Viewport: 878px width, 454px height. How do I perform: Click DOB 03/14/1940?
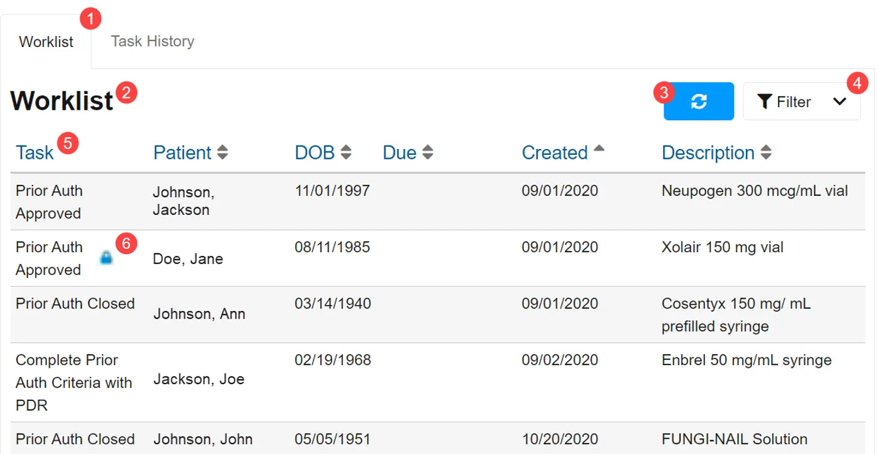(333, 304)
